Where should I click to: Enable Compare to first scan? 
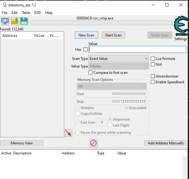(x=90, y=73)
